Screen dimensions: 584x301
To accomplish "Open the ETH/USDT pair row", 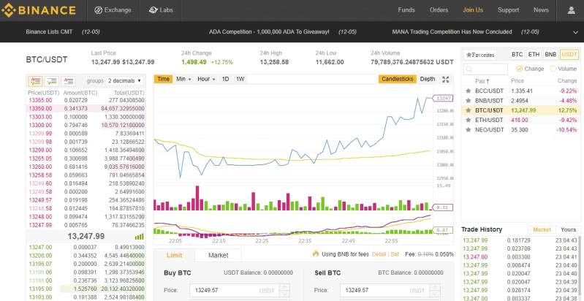I will 521,120.
